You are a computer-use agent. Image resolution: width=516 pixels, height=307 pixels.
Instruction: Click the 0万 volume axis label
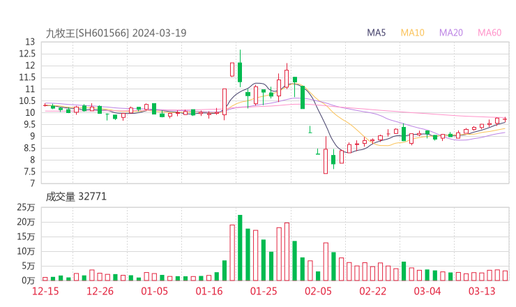click(x=28, y=280)
